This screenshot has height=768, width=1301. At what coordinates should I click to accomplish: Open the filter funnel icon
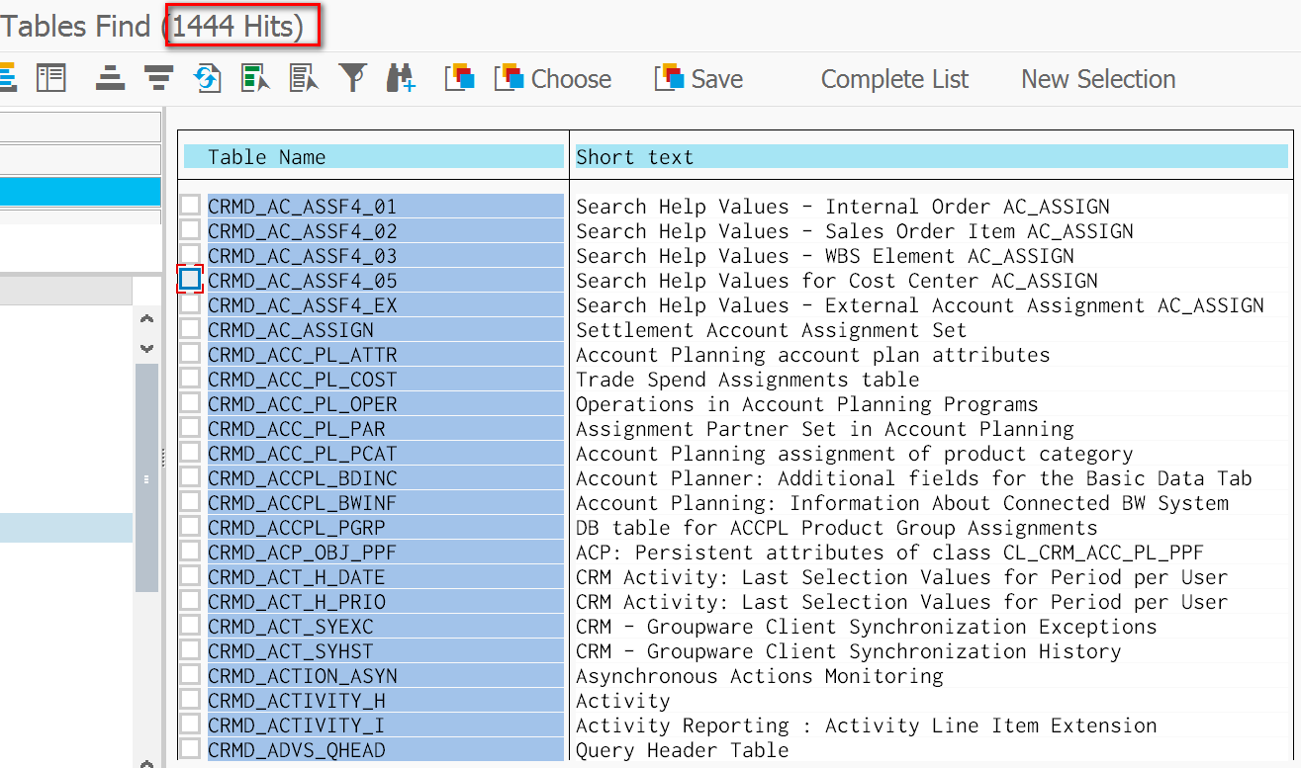click(353, 78)
